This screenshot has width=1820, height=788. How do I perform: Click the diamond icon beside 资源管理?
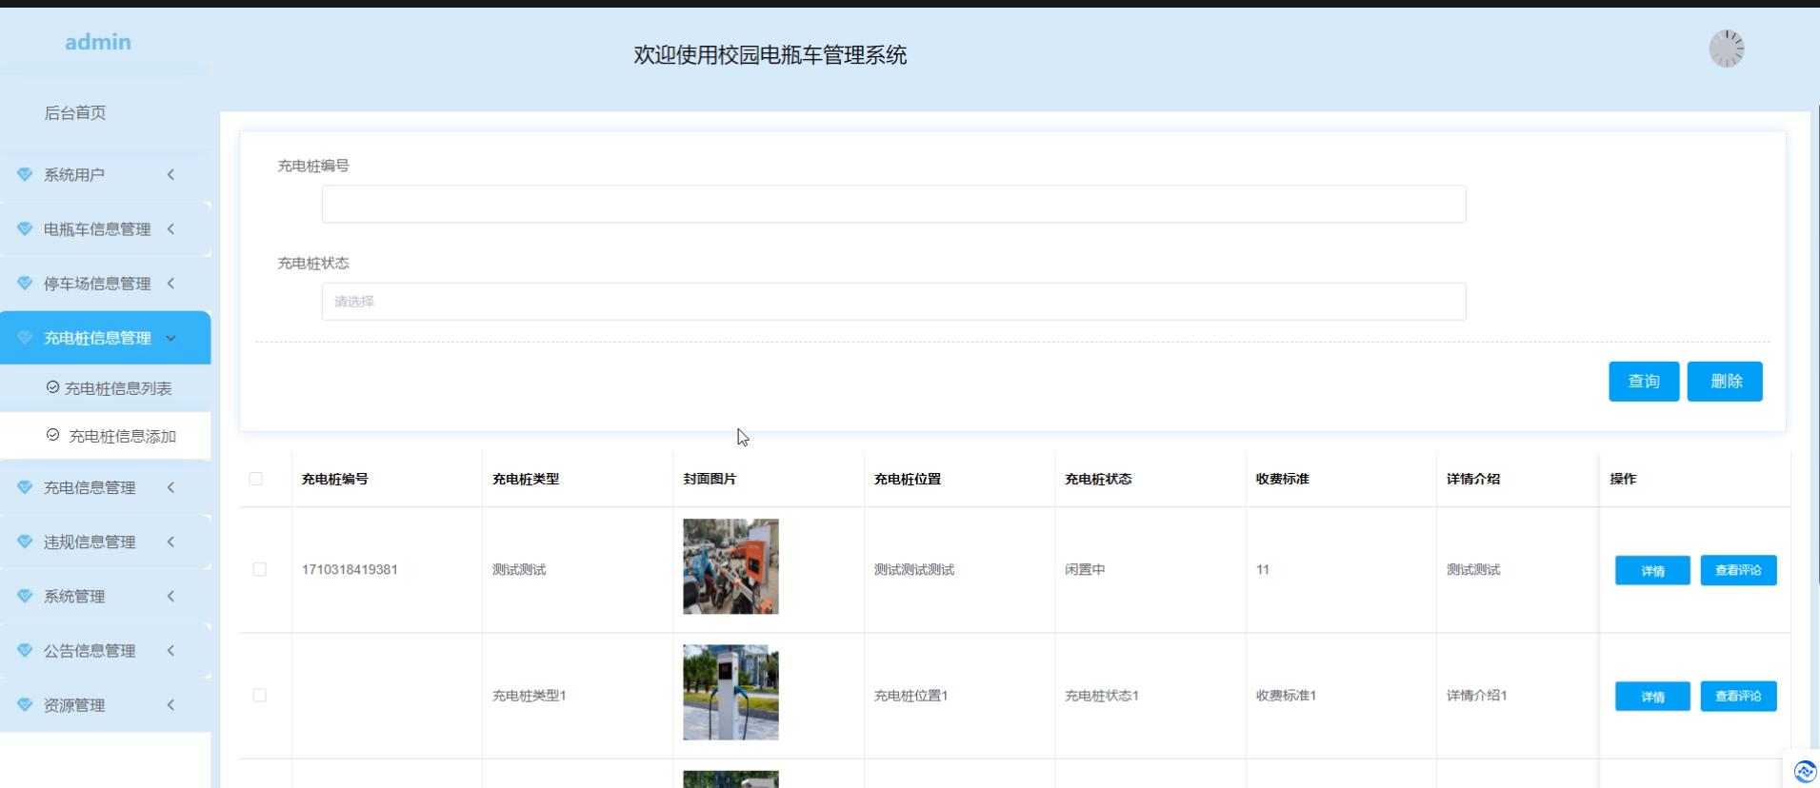click(25, 705)
